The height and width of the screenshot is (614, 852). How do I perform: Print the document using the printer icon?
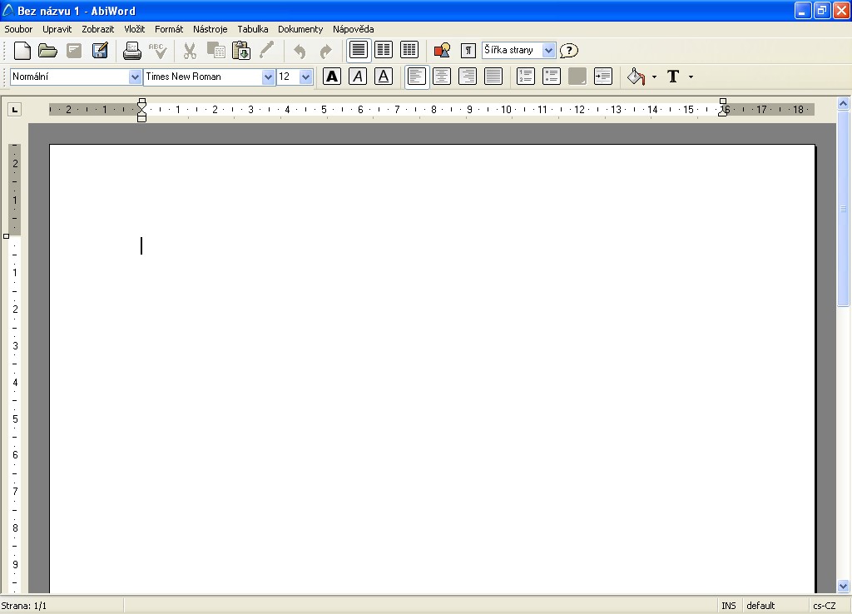[x=131, y=51]
